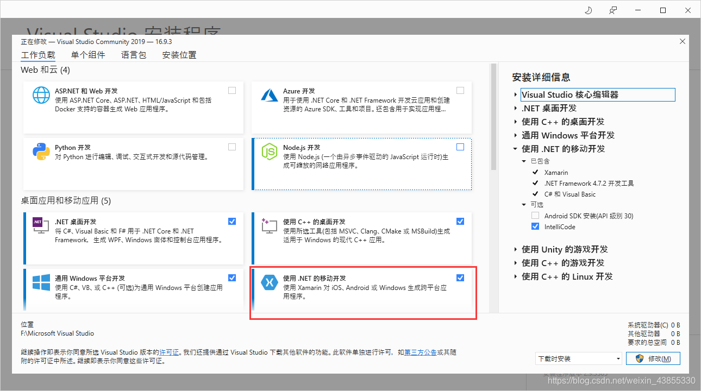The height and width of the screenshot is (391, 701).
Task: Click the ASP.NET globe workload icon
Action: [x=41, y=96]
